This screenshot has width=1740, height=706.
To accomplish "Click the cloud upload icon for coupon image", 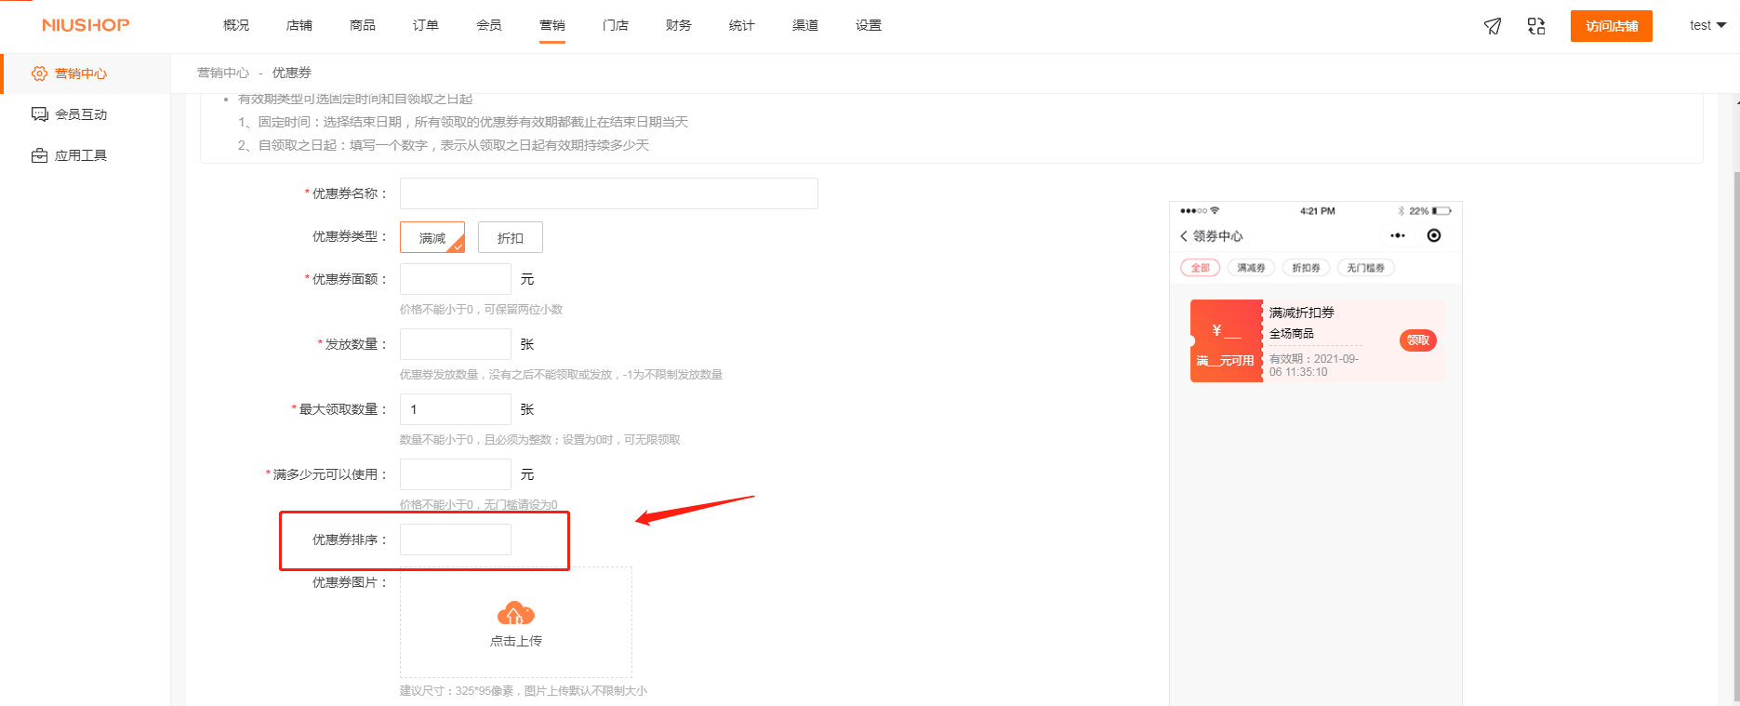I will coord(516,613).
